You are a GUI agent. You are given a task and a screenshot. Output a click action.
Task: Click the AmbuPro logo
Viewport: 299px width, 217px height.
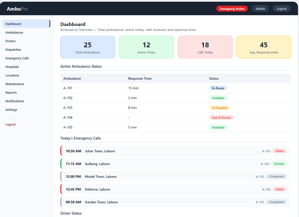click(17, 9)
